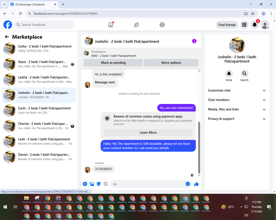Click the Search Facebook field
The width and height of the screenshot is (276, 220).
44,25
